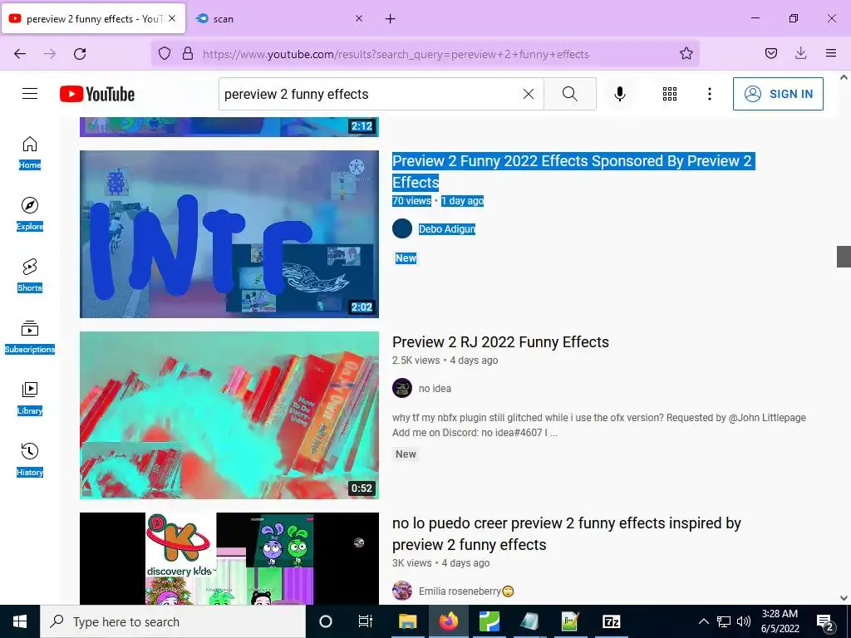Open Subscriptions in sidebar
This screenshot has height=638, width=851.
[30, 336]
